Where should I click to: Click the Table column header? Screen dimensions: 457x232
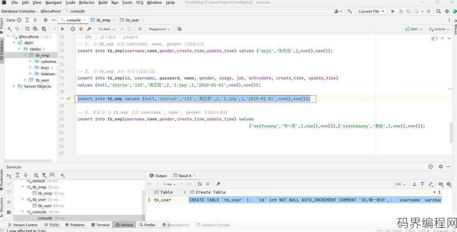171,192
